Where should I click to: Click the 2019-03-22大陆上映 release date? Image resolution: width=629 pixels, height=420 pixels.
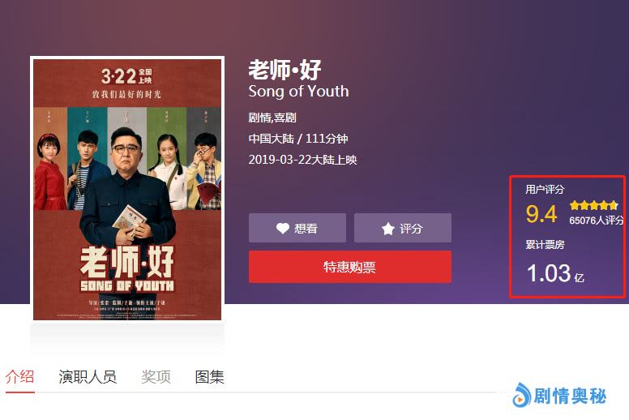pos(302,160)
